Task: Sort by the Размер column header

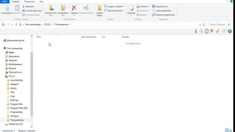Action: [x=126, y=37]
